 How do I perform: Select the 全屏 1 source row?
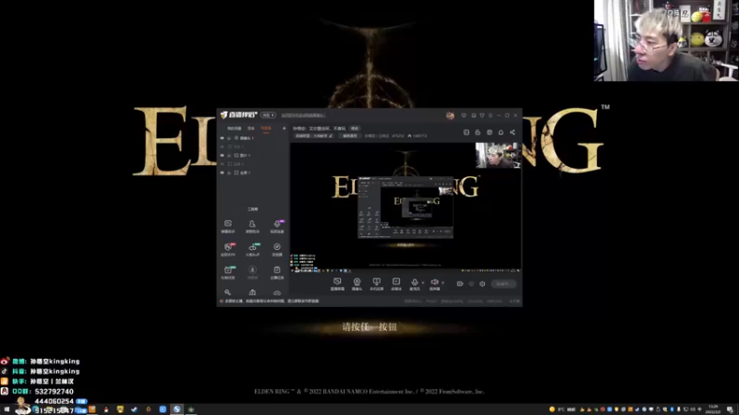pyautogui.click(x=252, y=172)
